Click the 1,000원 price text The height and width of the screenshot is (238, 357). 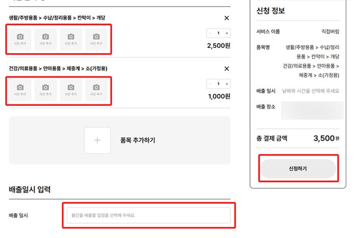[x=219, y=96]
